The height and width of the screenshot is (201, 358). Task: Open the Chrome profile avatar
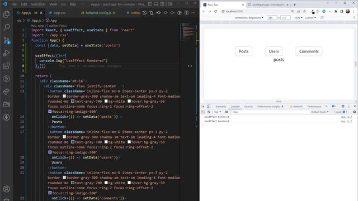click(x=348, y=11)
